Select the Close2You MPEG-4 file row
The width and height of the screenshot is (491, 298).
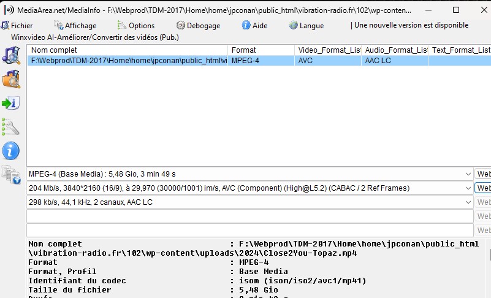129,61
